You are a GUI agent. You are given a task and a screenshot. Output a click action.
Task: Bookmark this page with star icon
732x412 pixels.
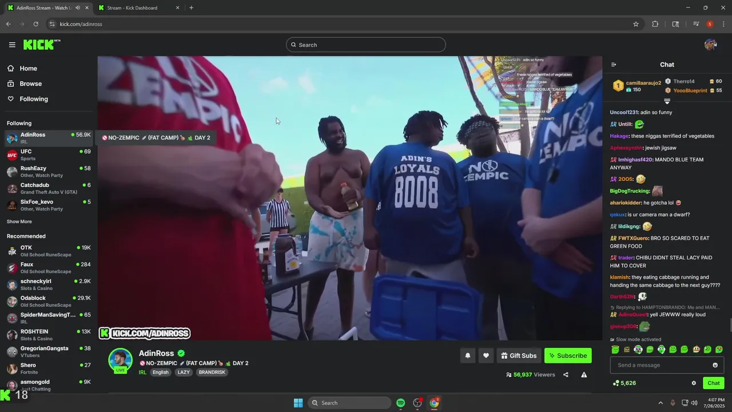tap(635, 24)
